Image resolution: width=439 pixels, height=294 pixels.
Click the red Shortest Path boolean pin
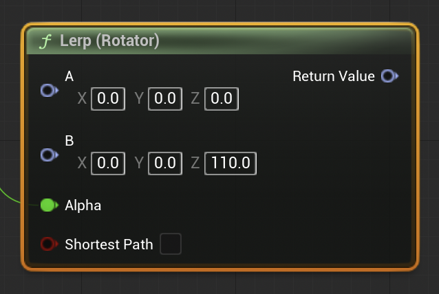[48, 244]
